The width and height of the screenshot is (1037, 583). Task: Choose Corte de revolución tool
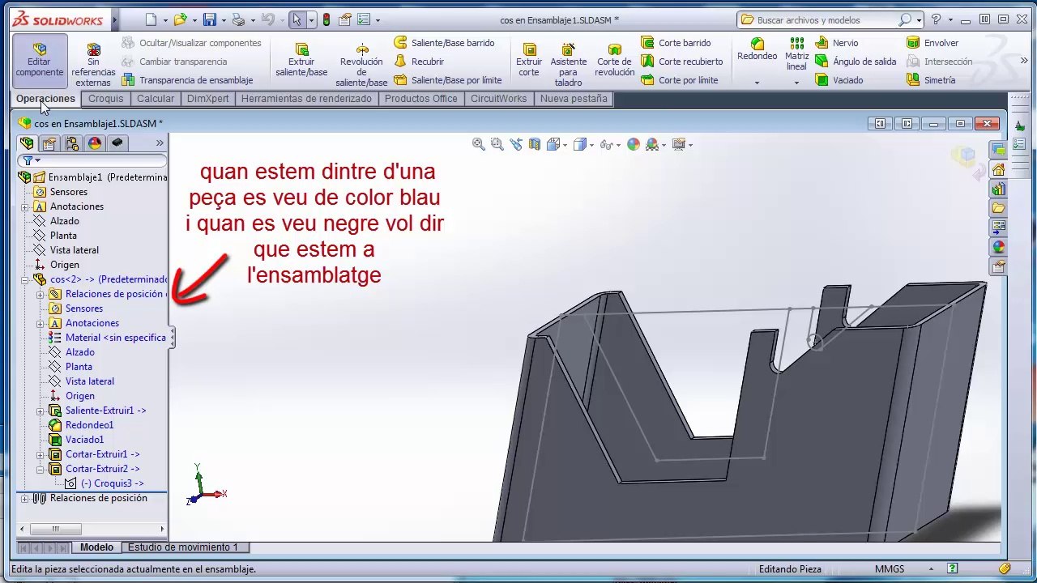click(615, 61)
